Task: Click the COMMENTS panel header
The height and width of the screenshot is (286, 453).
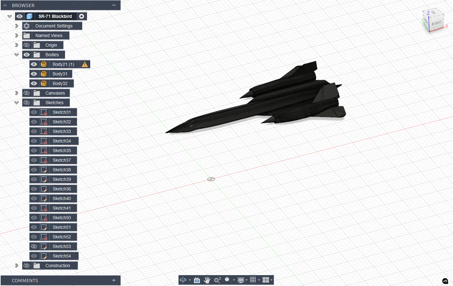Action: click(60, 280)
